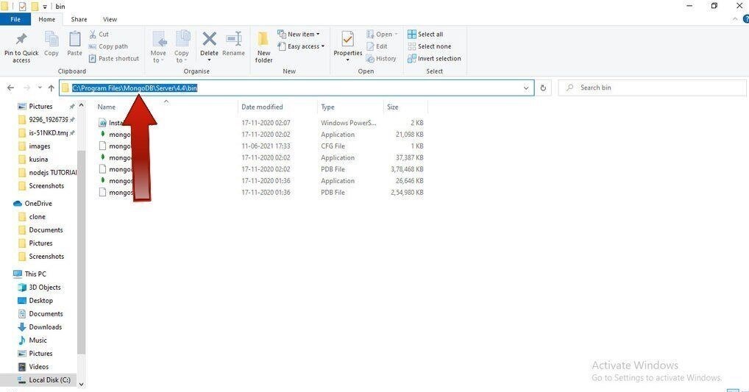Open the Copy to menu button
The height and width of the screenshot is (392, 749).
pyautogui.click(x=182, y=47)
